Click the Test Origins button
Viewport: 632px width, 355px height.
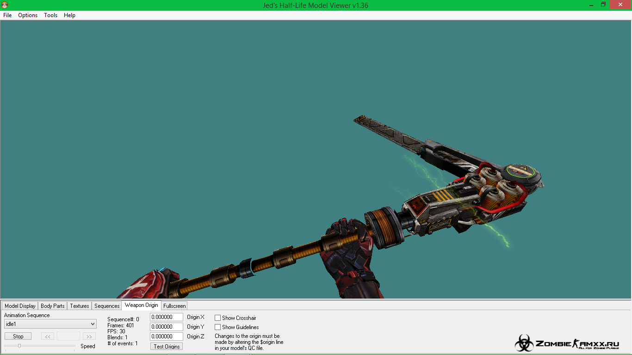pos(167,346)
